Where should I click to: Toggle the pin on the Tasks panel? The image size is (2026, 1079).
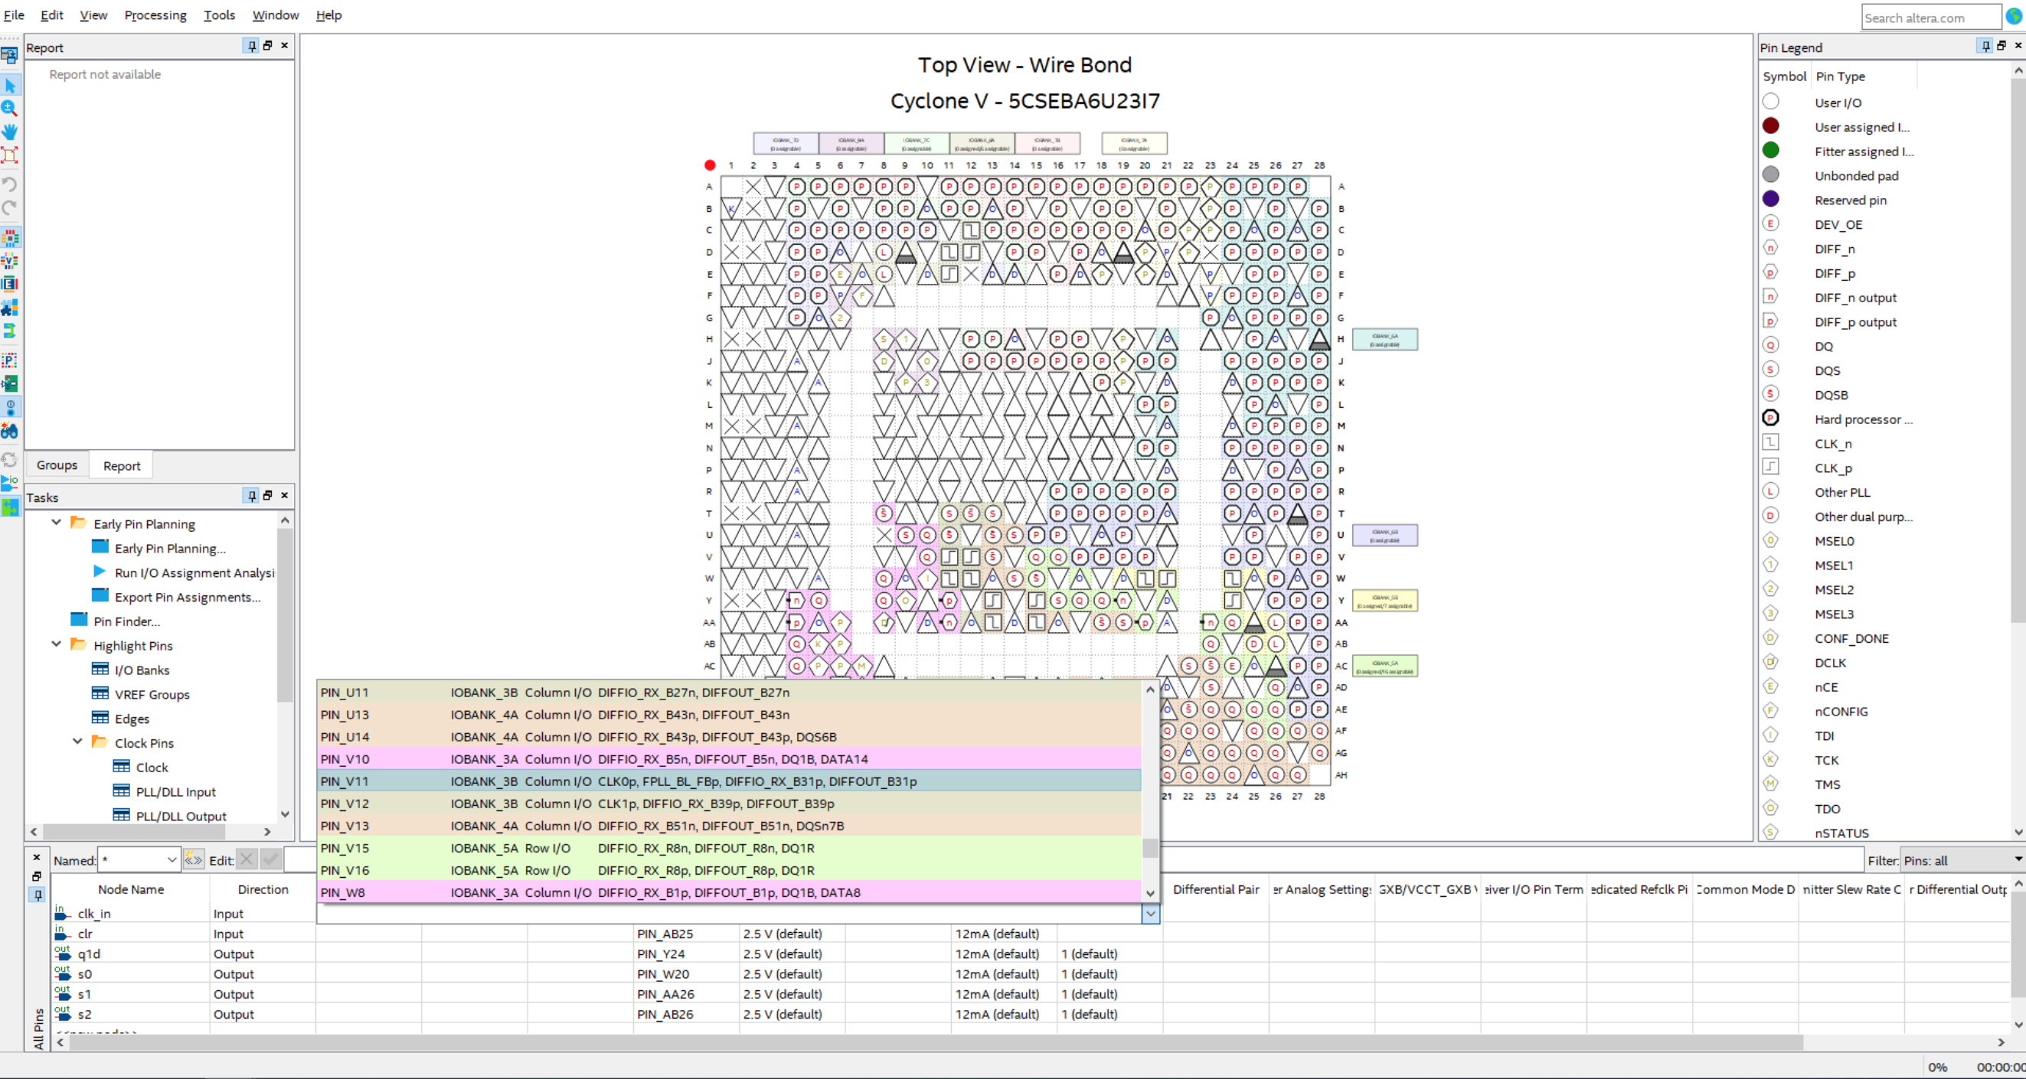(252, 496)
